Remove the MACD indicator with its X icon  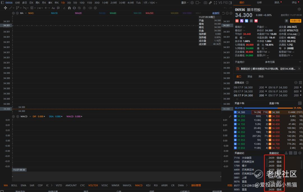tap(17, 116)
